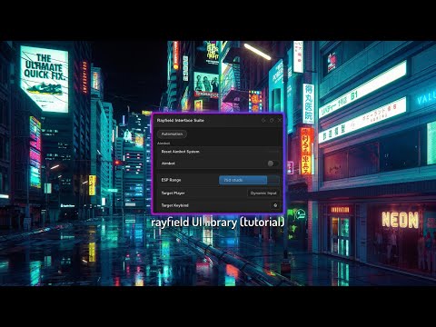This screenshot has width=436, height=327.
Task: Click the Target Keybind key box
Action: 275,205
